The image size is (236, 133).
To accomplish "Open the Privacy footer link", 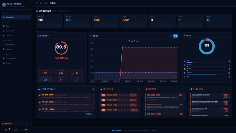I will (x=153, y=130).
